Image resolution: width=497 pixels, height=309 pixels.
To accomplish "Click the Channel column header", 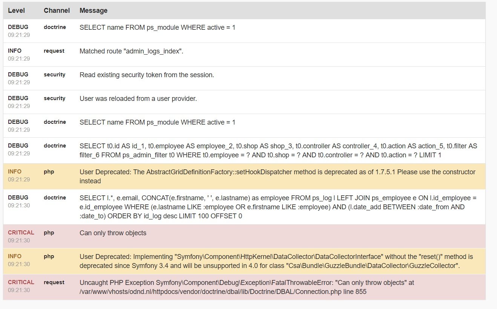I will click(57, 11).
